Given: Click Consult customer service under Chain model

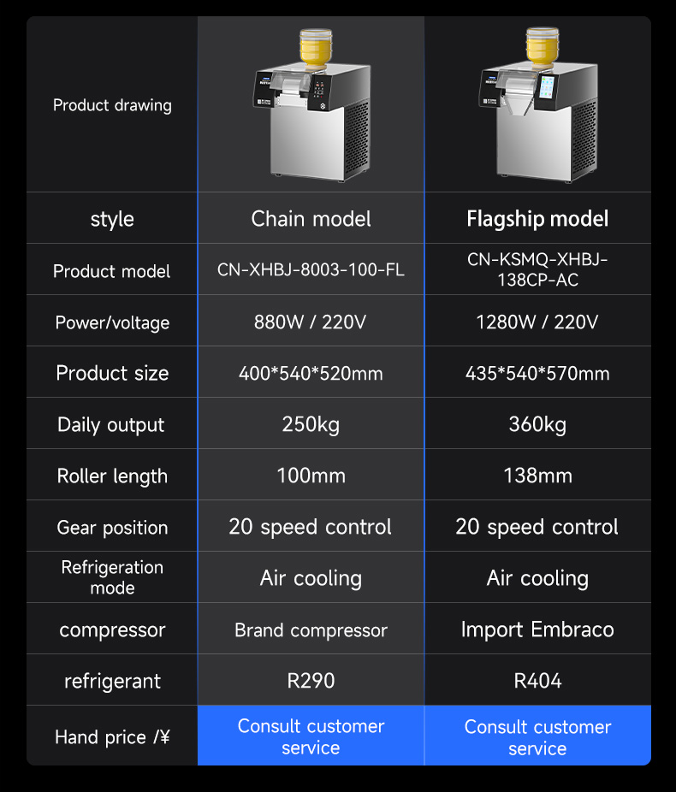Looking at the screenshot, I should pyautogui.click(x=311, y=736).
